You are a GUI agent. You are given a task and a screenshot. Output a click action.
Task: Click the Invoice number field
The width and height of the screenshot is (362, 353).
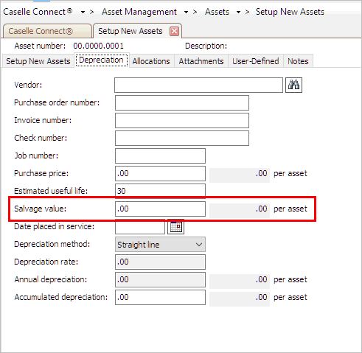(x=182, y=120)
